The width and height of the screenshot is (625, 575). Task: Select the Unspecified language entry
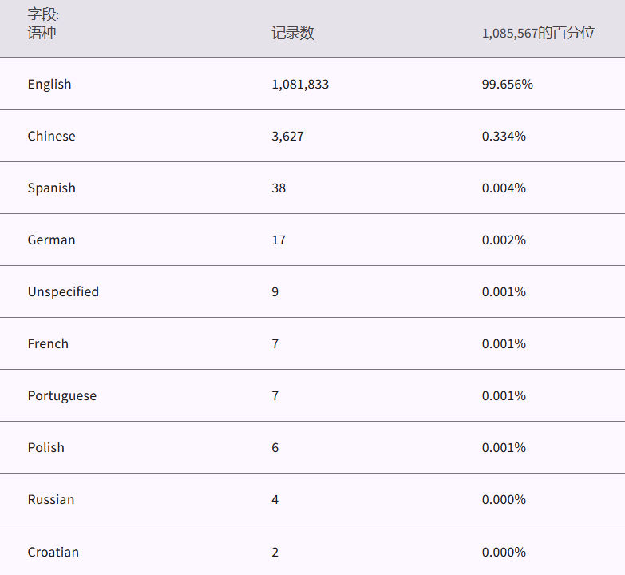tap(63, 292)
